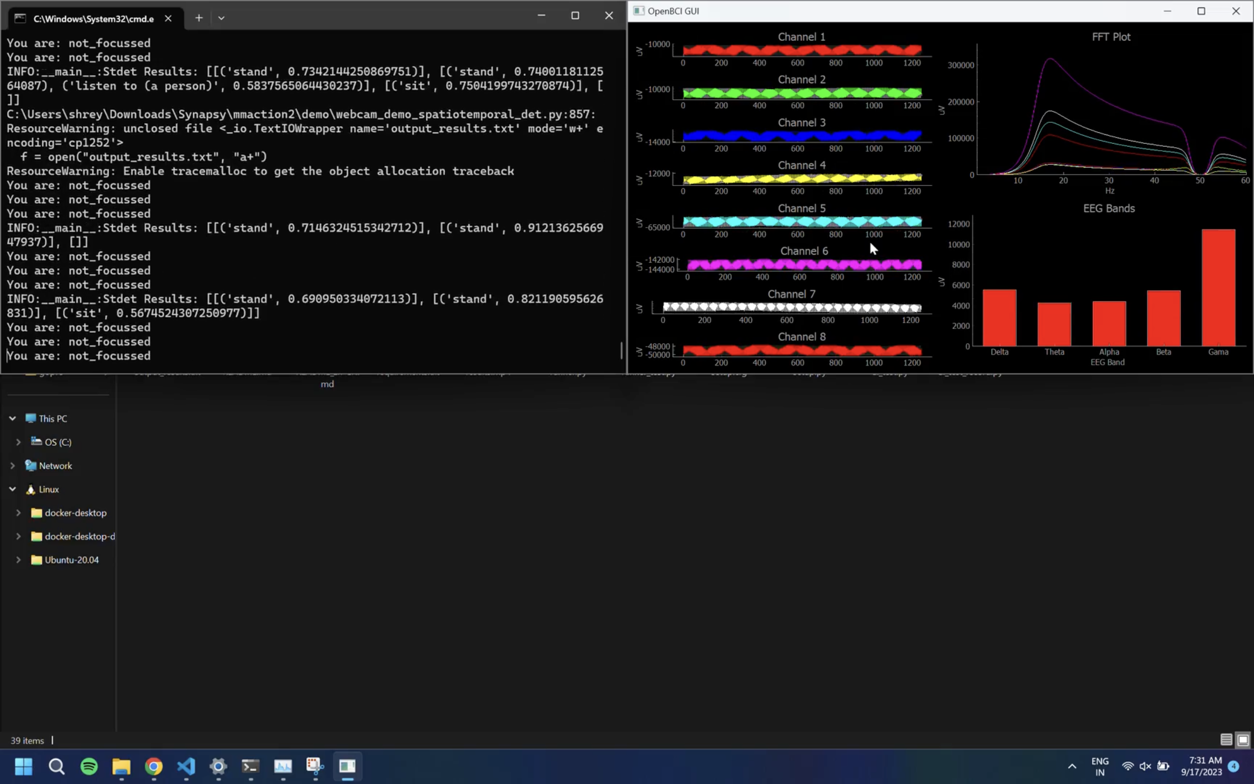Open Visual Studio Code from taskbar
The image size is (1254, 784).
186,766
